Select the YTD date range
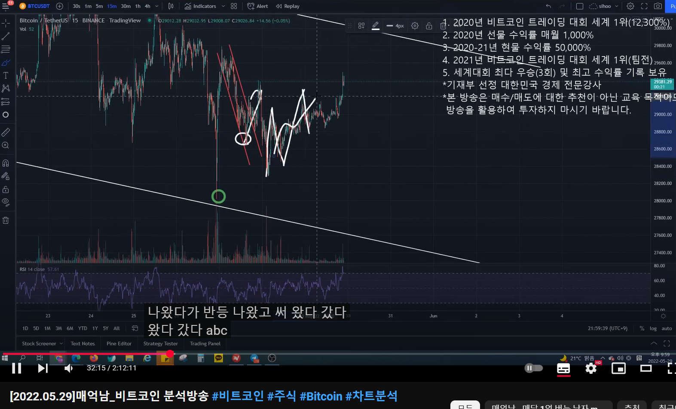This screenshot has width=676, height=409. coord(83,328)
